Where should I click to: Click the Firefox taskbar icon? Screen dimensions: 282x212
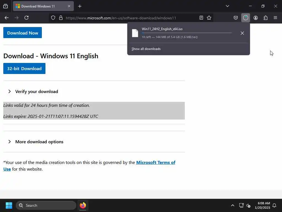83,205
